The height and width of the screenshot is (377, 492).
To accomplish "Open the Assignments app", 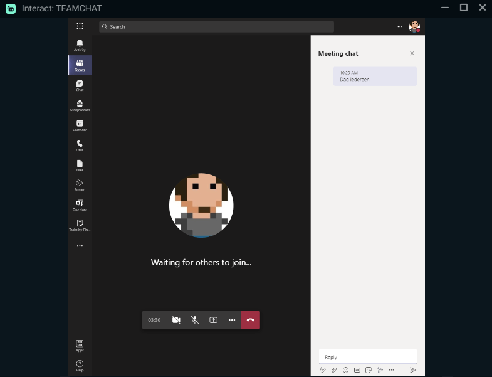I will coord(80,105).
